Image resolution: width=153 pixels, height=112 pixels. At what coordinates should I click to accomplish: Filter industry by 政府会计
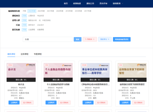click(x=32, y=25)
